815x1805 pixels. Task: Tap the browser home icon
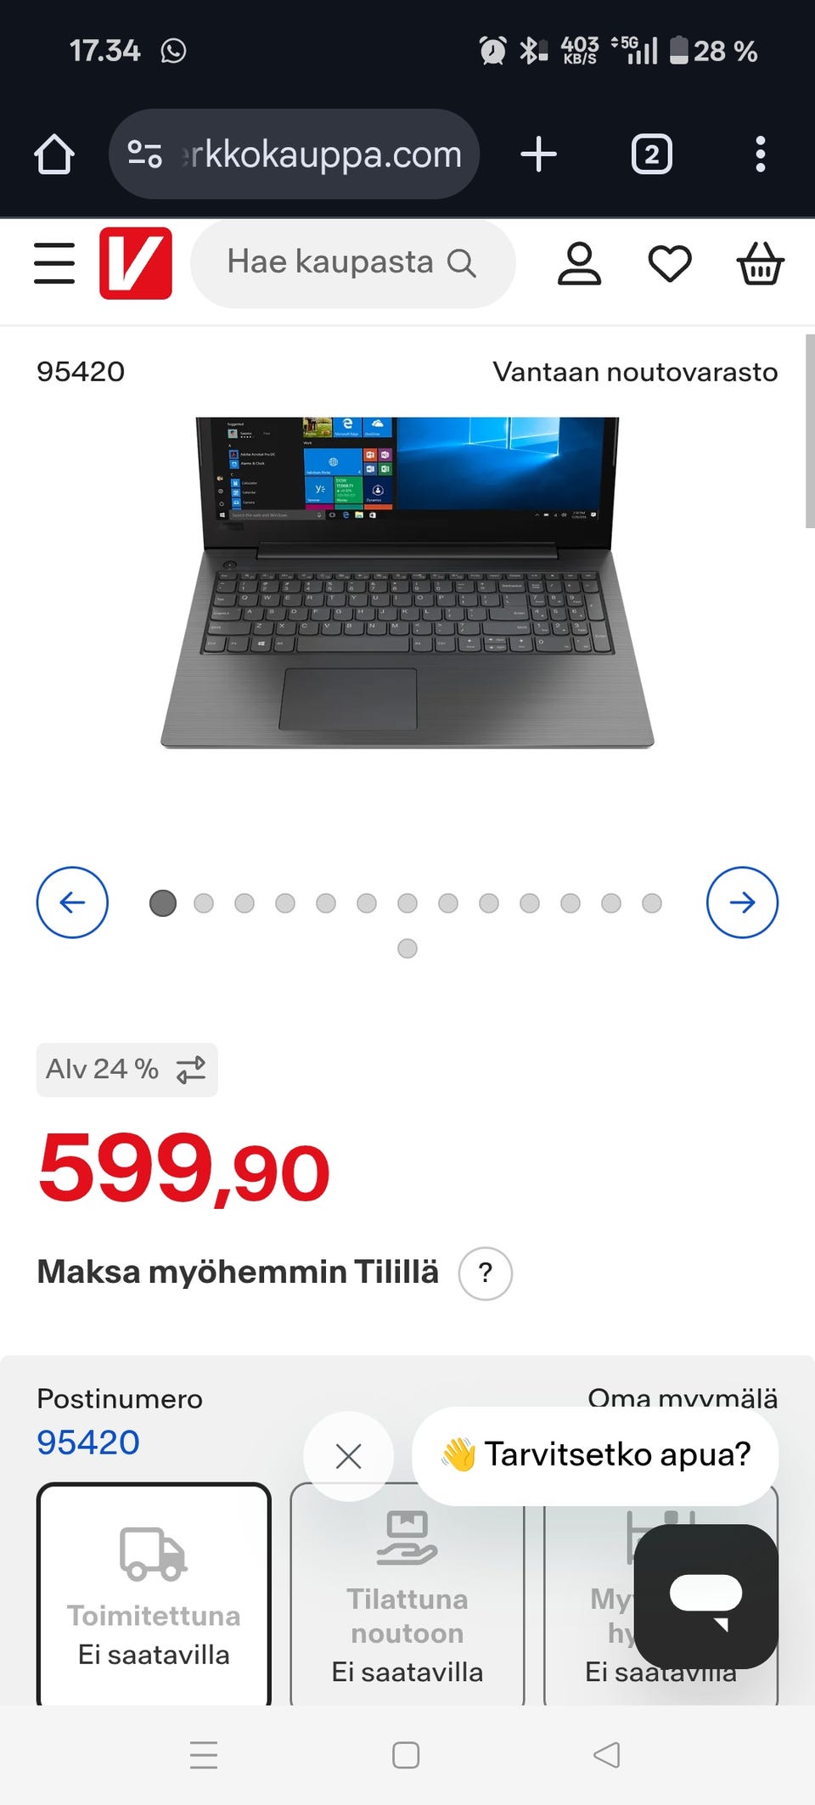(x=54, y=155)
